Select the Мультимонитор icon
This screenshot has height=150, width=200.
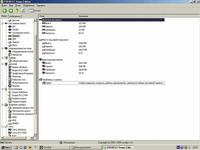[x=10, y=83]
